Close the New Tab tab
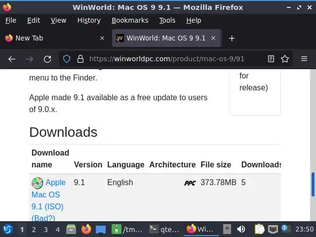Image resolution: width=316 pixels, height=237 pixels. coord(102,38)
